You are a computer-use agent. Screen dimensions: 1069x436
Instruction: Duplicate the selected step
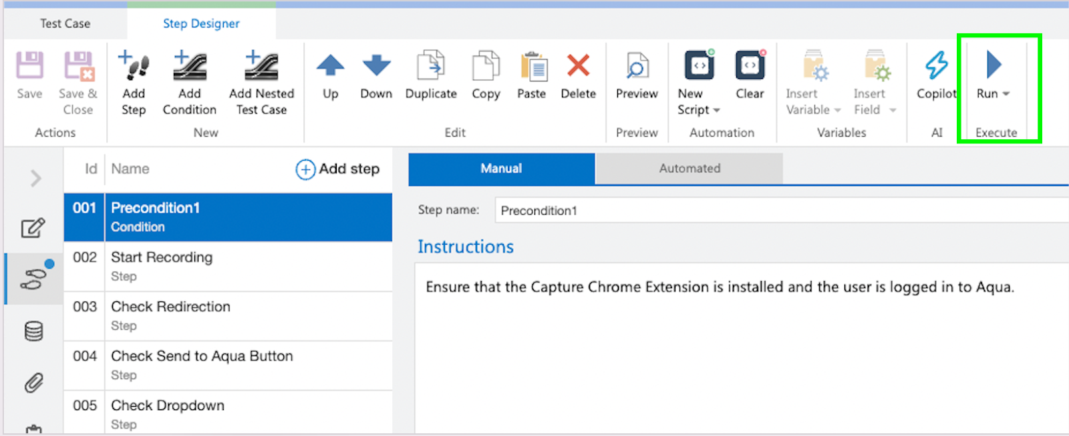tap(431, 67)
